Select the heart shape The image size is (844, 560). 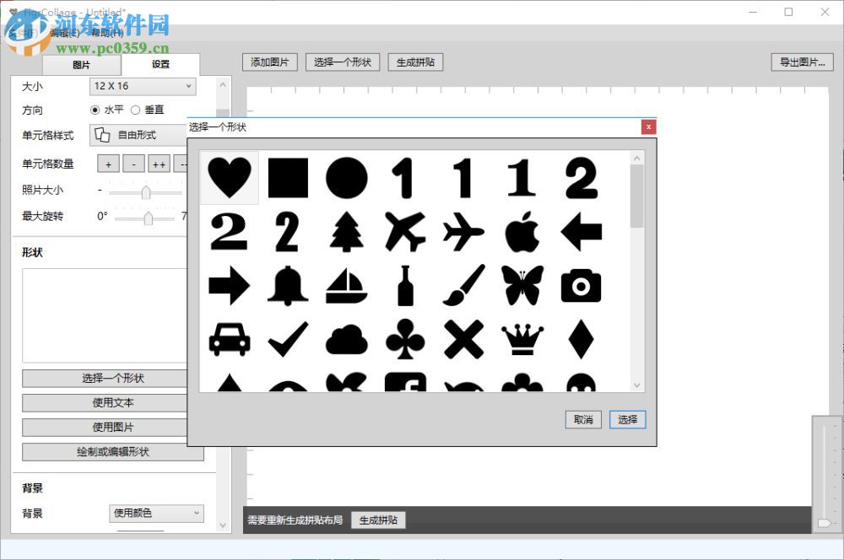click(x=229, y=175)
